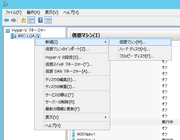
Task: Click the 実行中 status cell
Action: tap(167, 122)
